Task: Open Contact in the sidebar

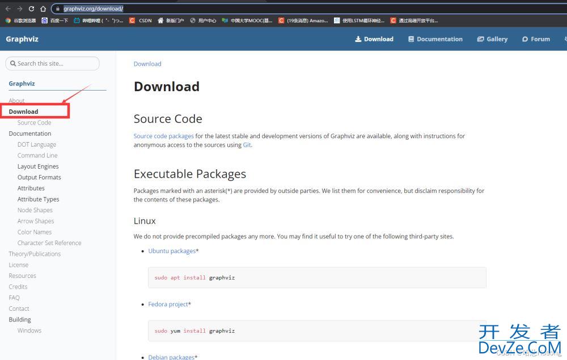Action: [19, 308]
